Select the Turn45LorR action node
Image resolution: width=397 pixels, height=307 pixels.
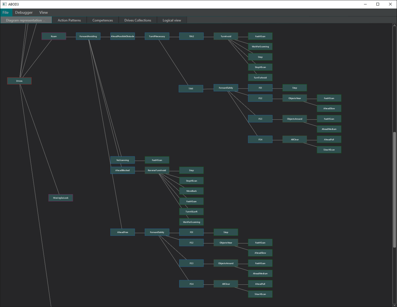click(x=191, y=212)
